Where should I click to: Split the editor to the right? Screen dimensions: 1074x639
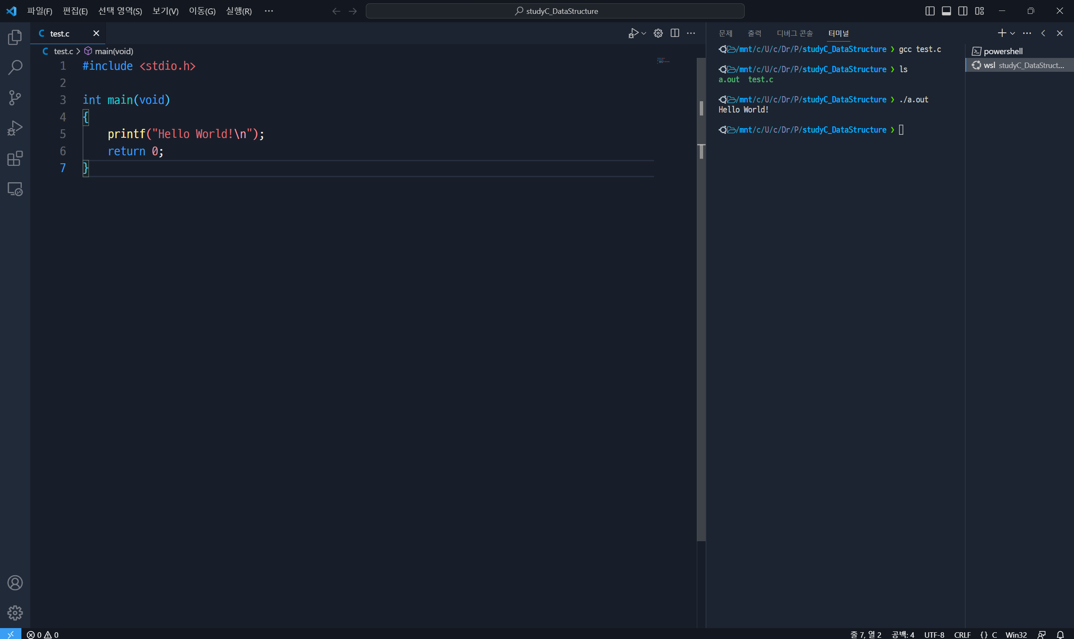click(675, 33)
